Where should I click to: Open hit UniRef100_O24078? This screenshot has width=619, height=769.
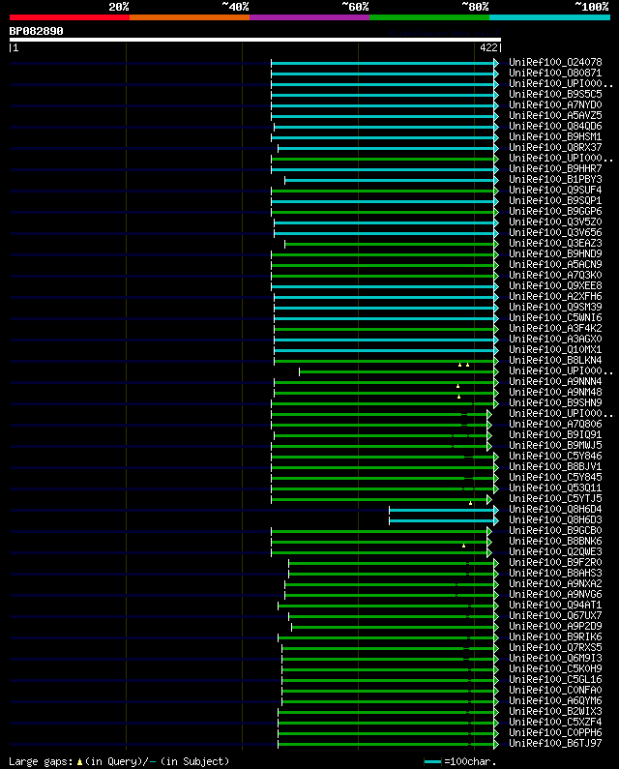(x=555, y=62)
